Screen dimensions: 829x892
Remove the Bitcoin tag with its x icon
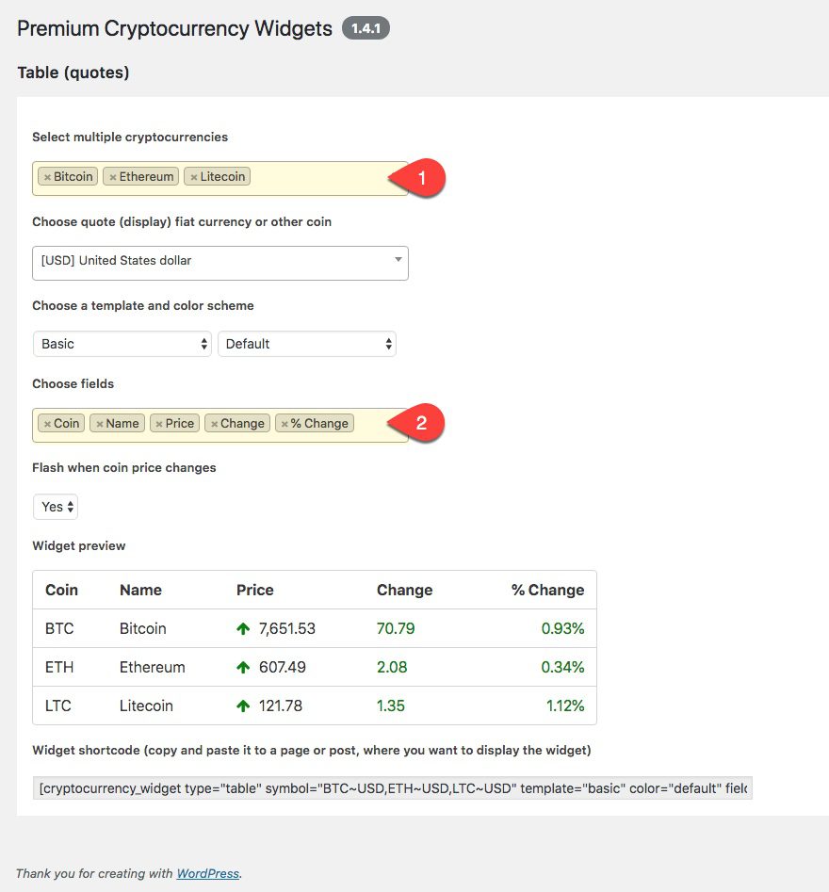pyautogui.click(x=47, y=177)
